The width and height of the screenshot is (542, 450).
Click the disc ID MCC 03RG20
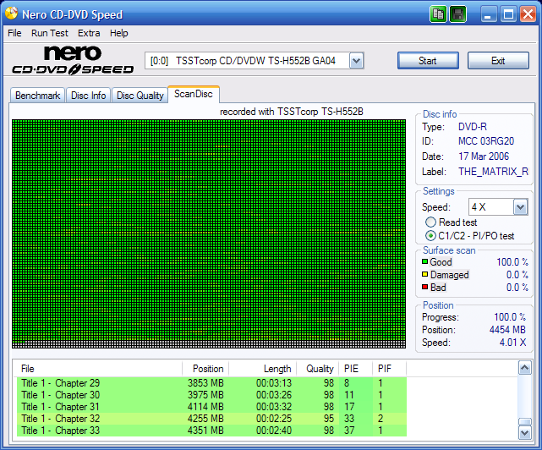pos(486,141)
